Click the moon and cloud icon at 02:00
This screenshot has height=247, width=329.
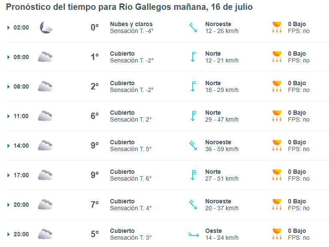45,28
